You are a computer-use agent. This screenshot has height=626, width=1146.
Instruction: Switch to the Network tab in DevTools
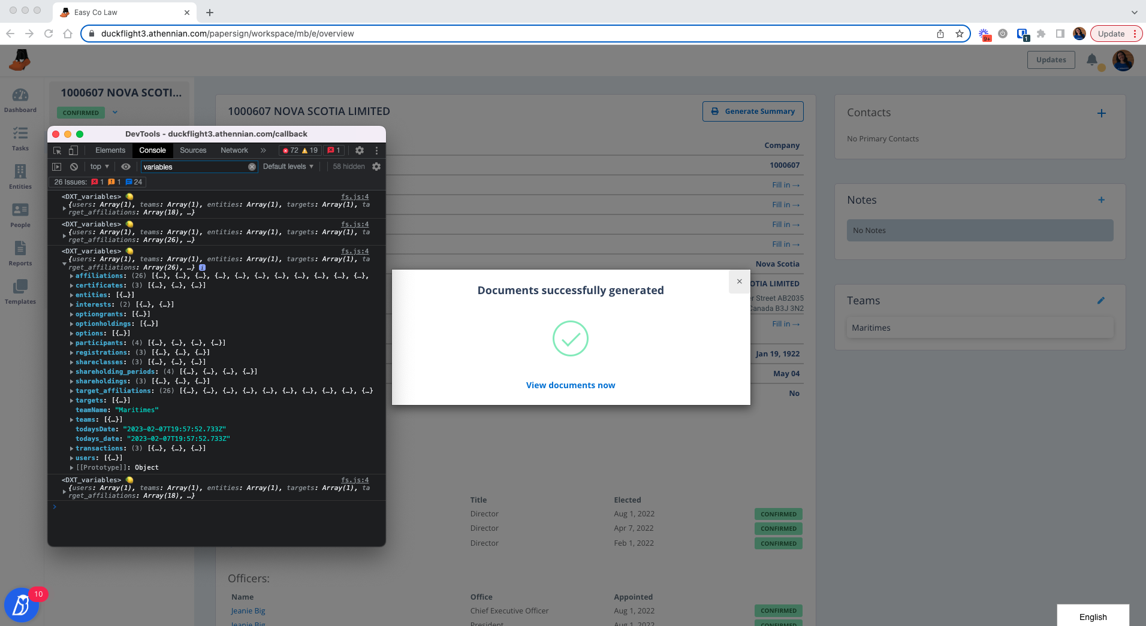[x=234, y=150]
